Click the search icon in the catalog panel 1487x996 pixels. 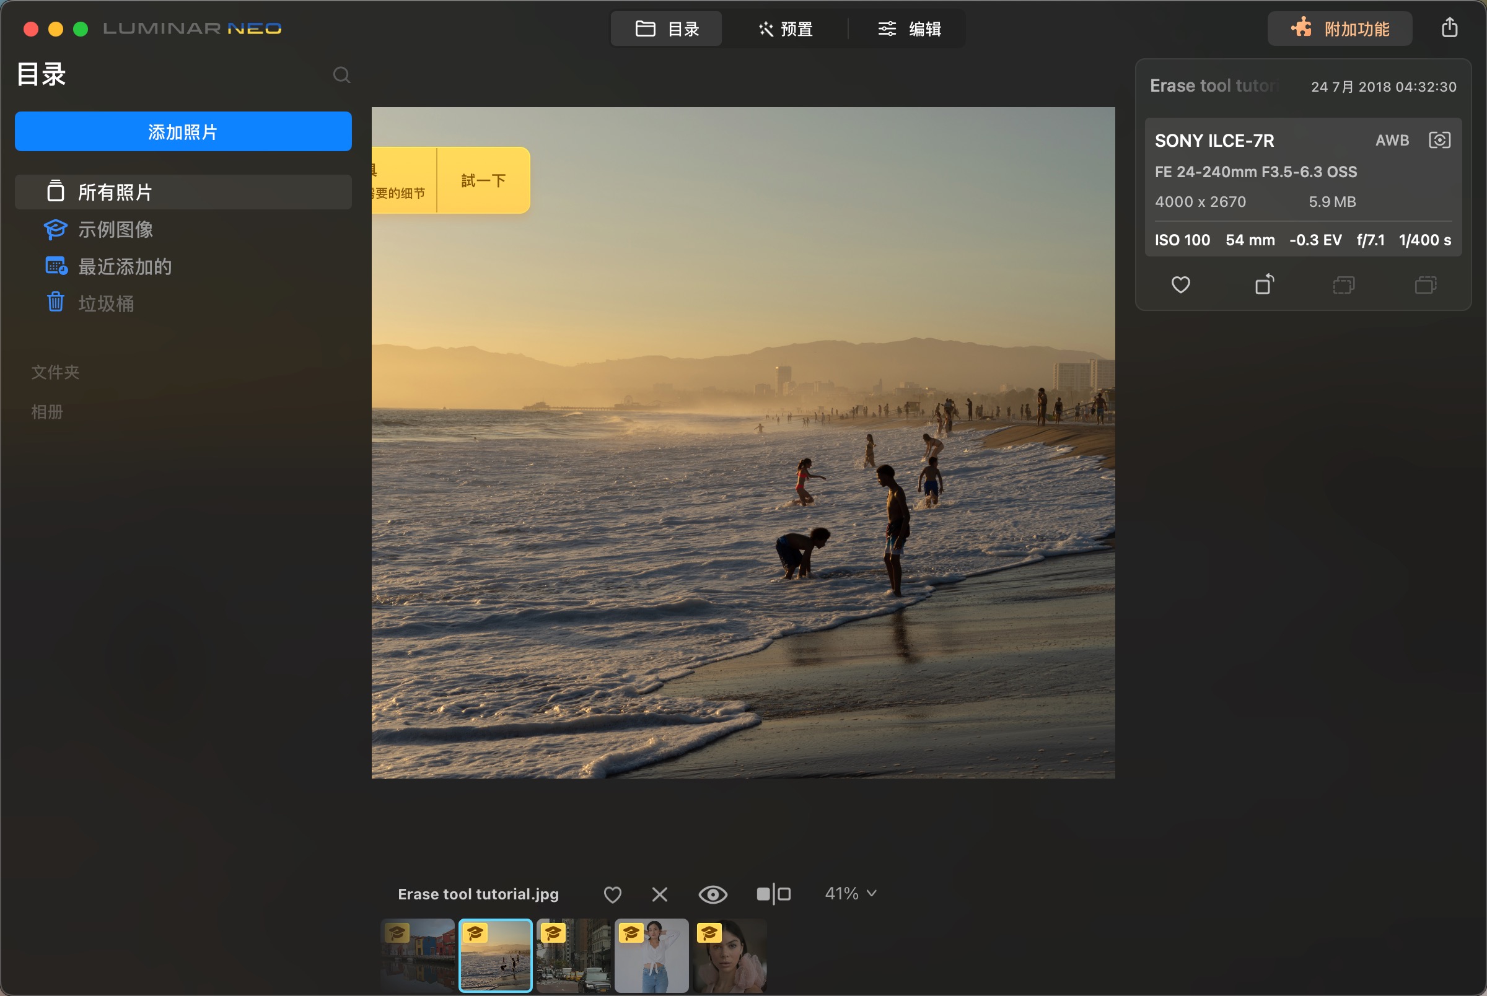click(342, 75)
